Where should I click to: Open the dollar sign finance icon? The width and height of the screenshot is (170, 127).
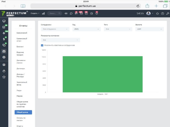4,39
